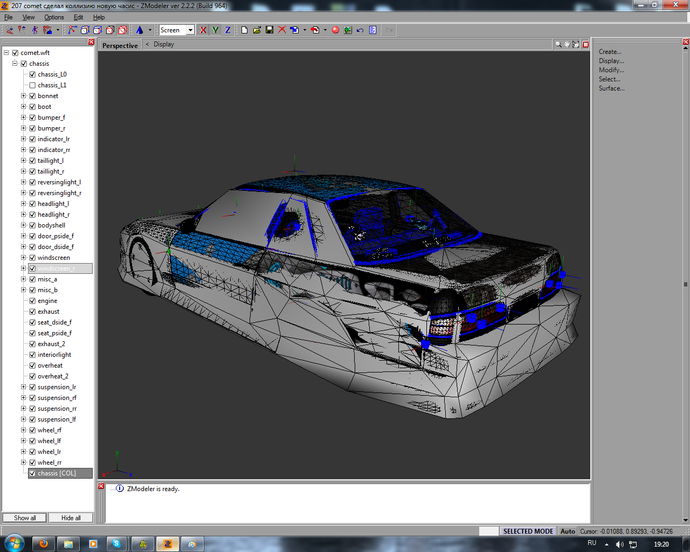Uncheck the bodyshell visibility checkbox
The height and width of the screenshot is (552, 690).
pos(32,225)
